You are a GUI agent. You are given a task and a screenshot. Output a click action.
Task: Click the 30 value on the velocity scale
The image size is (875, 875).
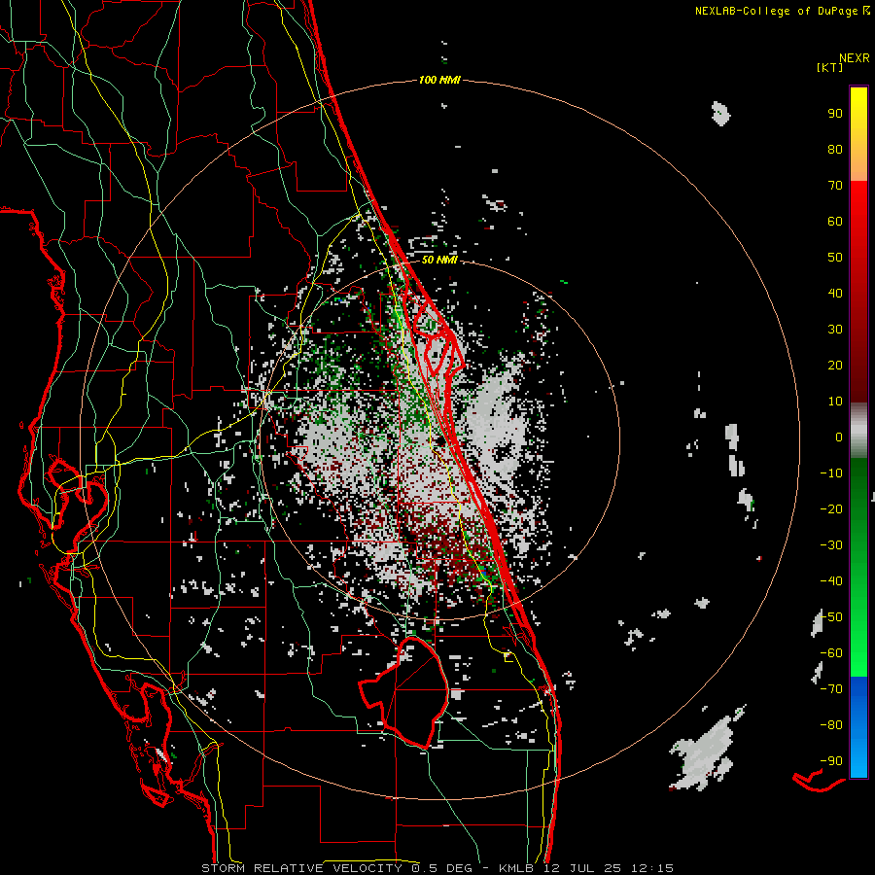(835, 330)
